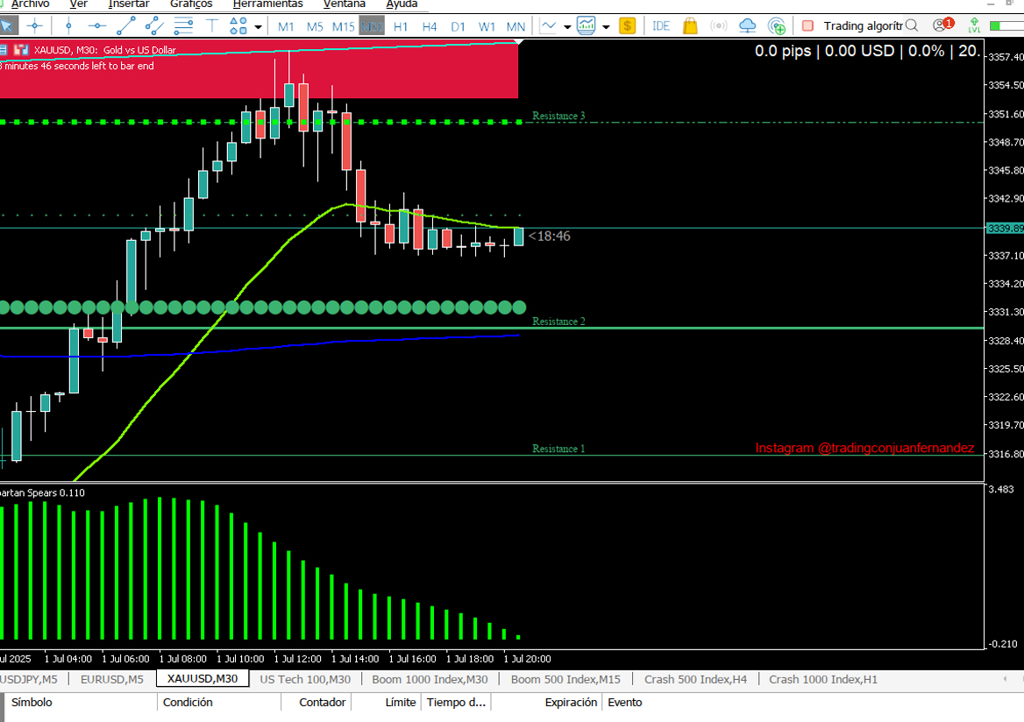
Task: Activate the equidistant channel tool
Action: (154, 26)
